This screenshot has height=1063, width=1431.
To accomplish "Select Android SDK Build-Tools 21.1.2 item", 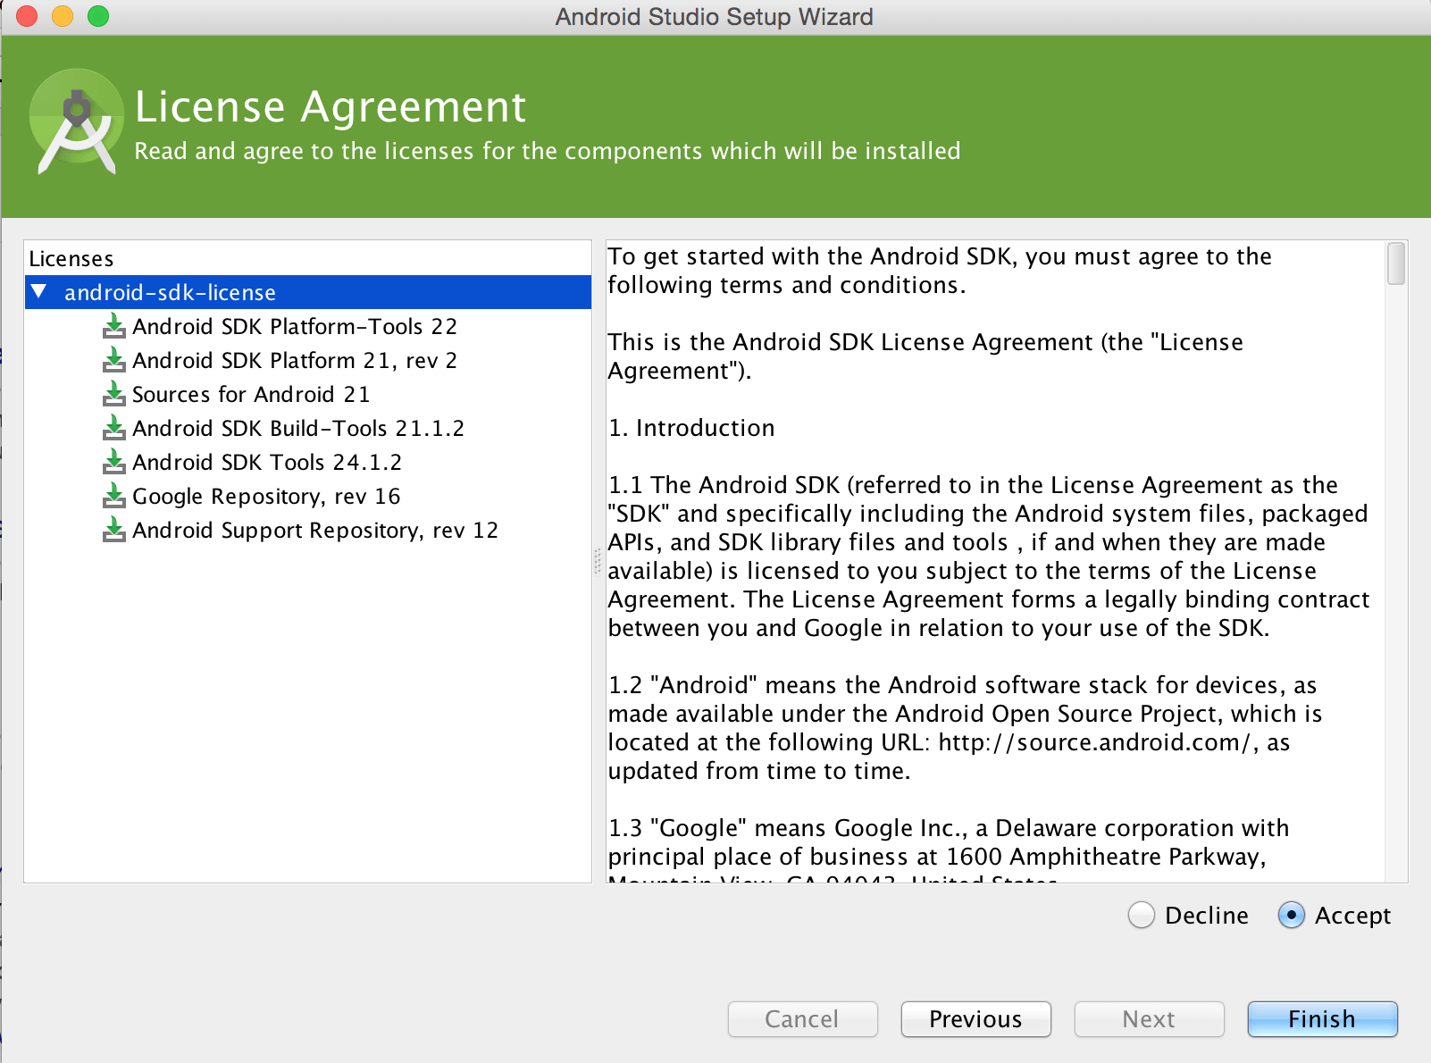I will 298,428.
